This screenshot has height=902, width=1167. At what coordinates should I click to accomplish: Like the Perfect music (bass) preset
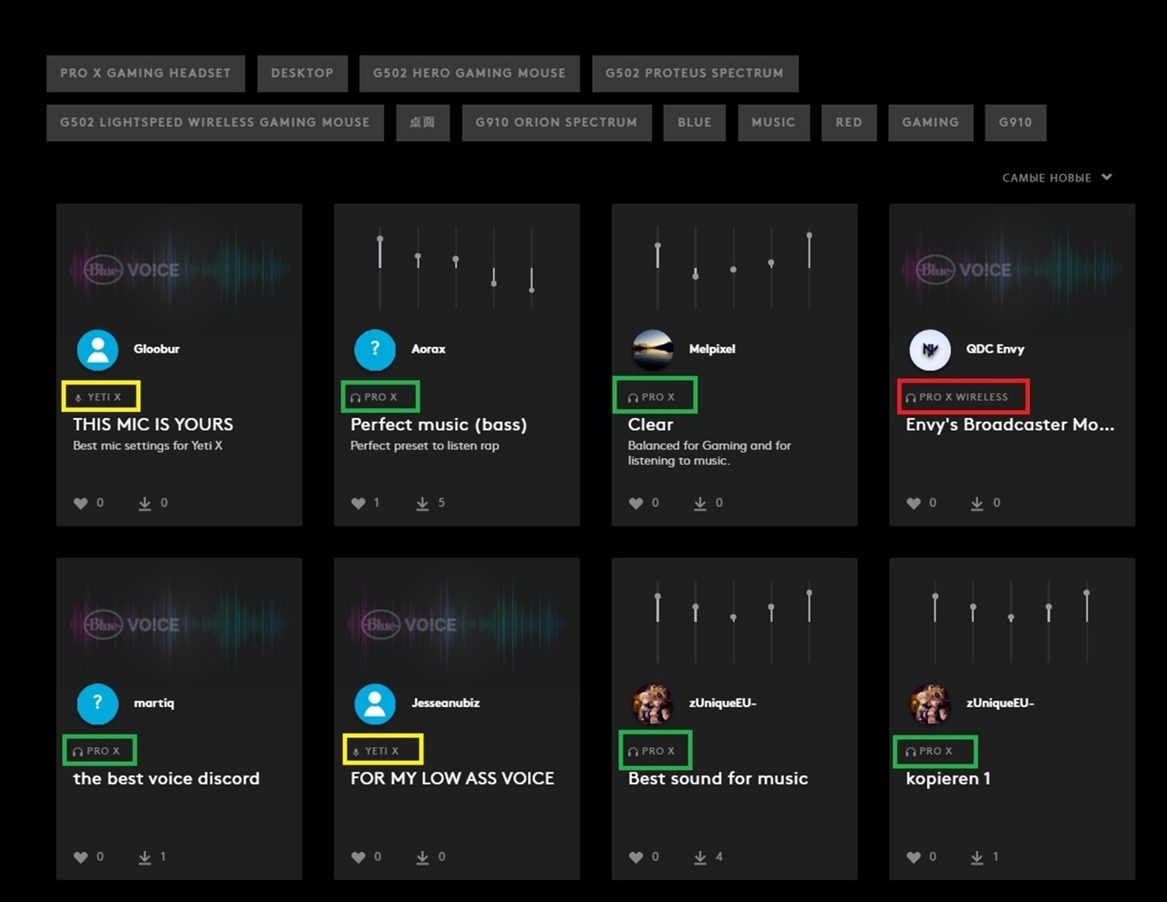tap(358, 504)
